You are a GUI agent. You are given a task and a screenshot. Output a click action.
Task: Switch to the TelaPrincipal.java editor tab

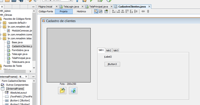click(x=98, y=7)
